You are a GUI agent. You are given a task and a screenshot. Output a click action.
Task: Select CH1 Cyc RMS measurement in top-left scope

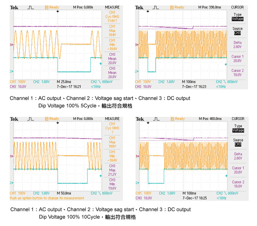click(112, 17)
